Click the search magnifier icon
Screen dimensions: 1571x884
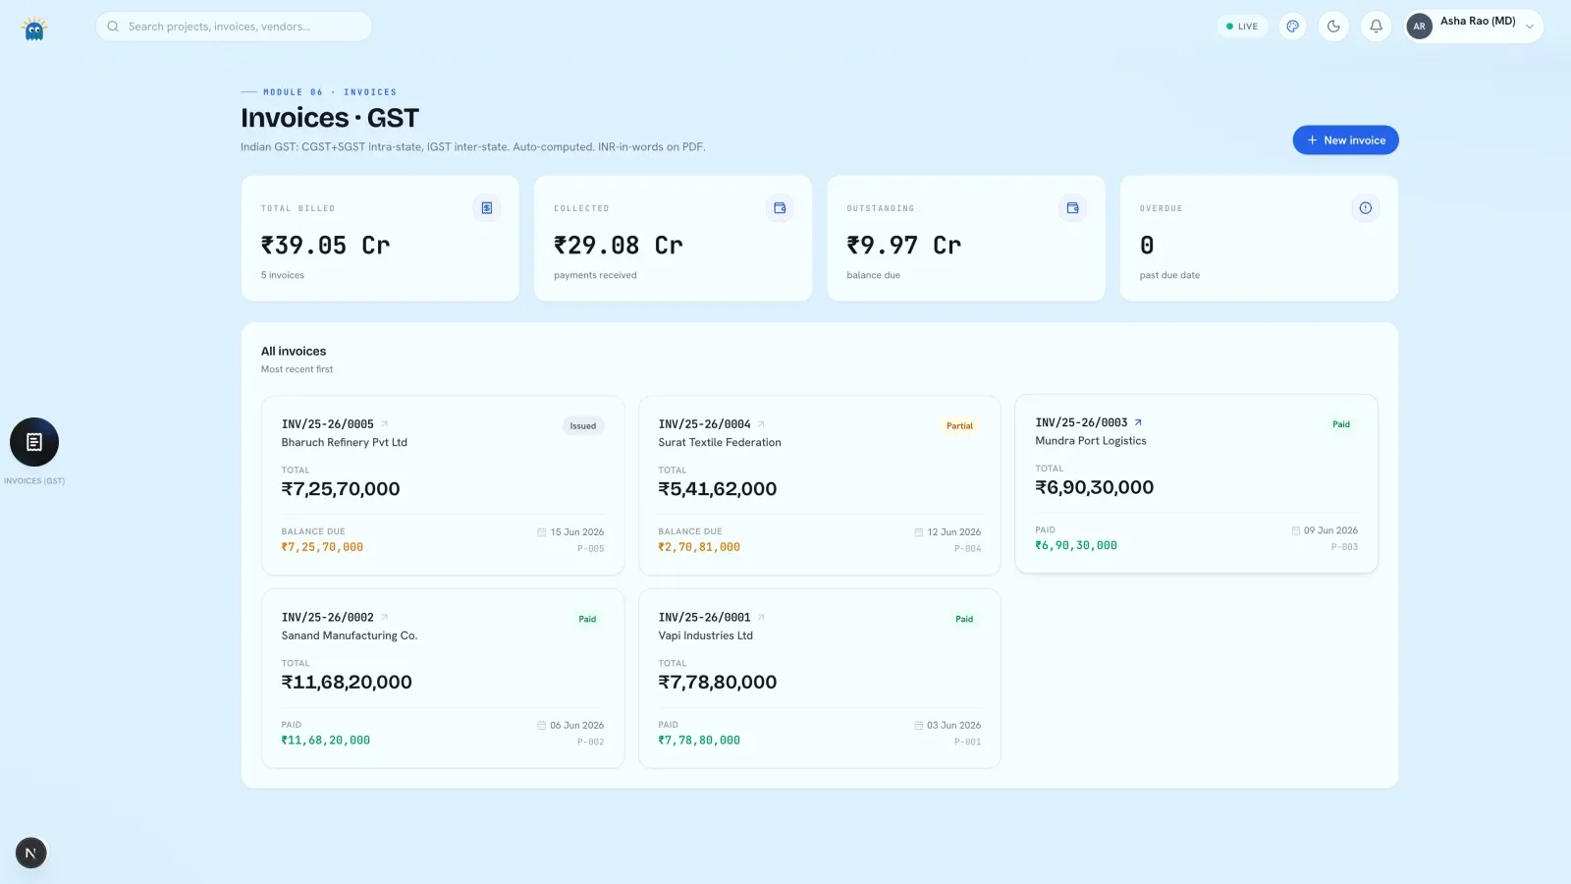(x=113, y=27)
